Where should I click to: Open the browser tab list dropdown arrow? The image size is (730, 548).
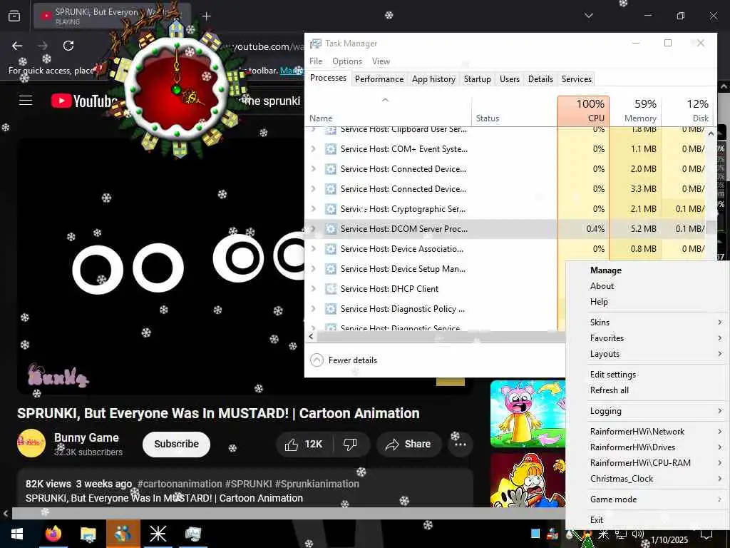pyautogui.click(x=588, y=16)
